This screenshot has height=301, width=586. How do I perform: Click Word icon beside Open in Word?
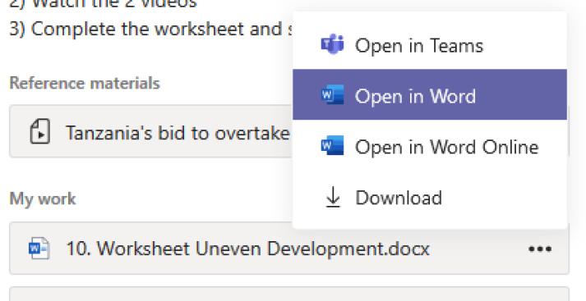(332, 95)
